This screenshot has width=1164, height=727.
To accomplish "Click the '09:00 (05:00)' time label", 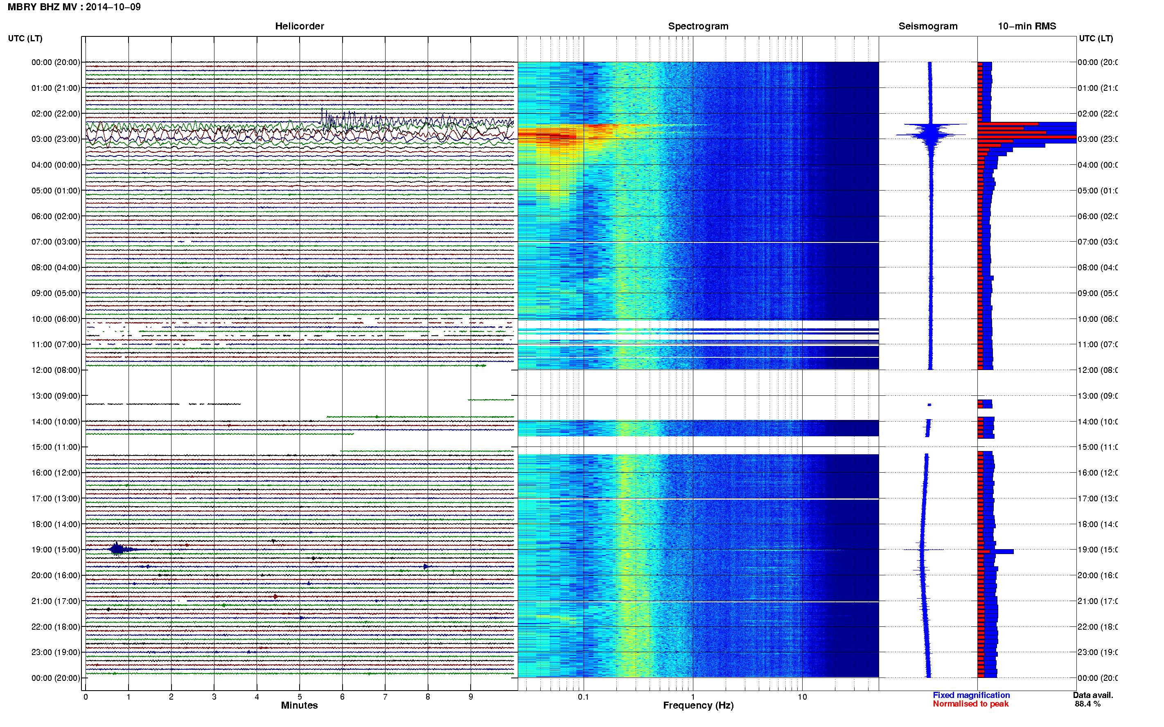I will click(x=56, y=293).
